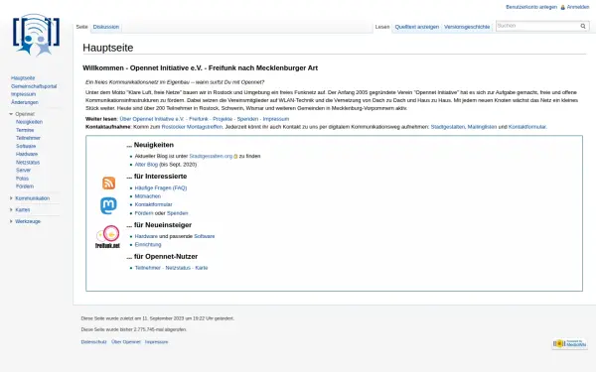This screenshot has height=372, width=596.
Task: Follow the Spenden link after Weiter lesen
Action: coord(247,119)
